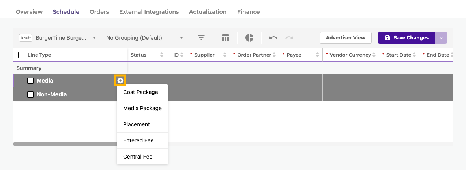Toggle the Line Type select-all checkbox
Screen dimensions: 466x170
(21, 55)
